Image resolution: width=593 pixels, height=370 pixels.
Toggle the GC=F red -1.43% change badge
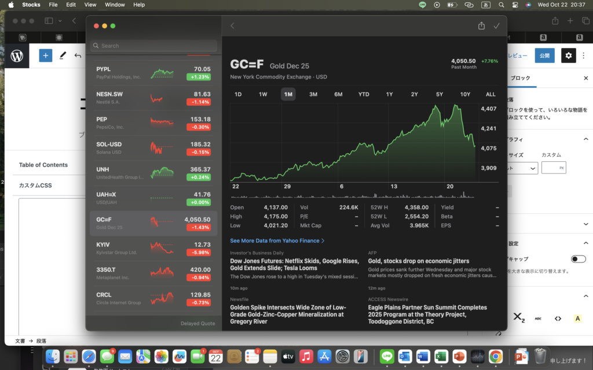coord(198,228)
